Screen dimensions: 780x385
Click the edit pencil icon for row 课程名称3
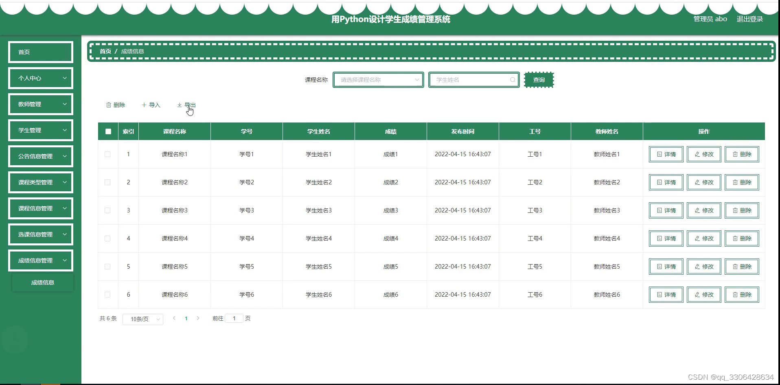point(697,210)
